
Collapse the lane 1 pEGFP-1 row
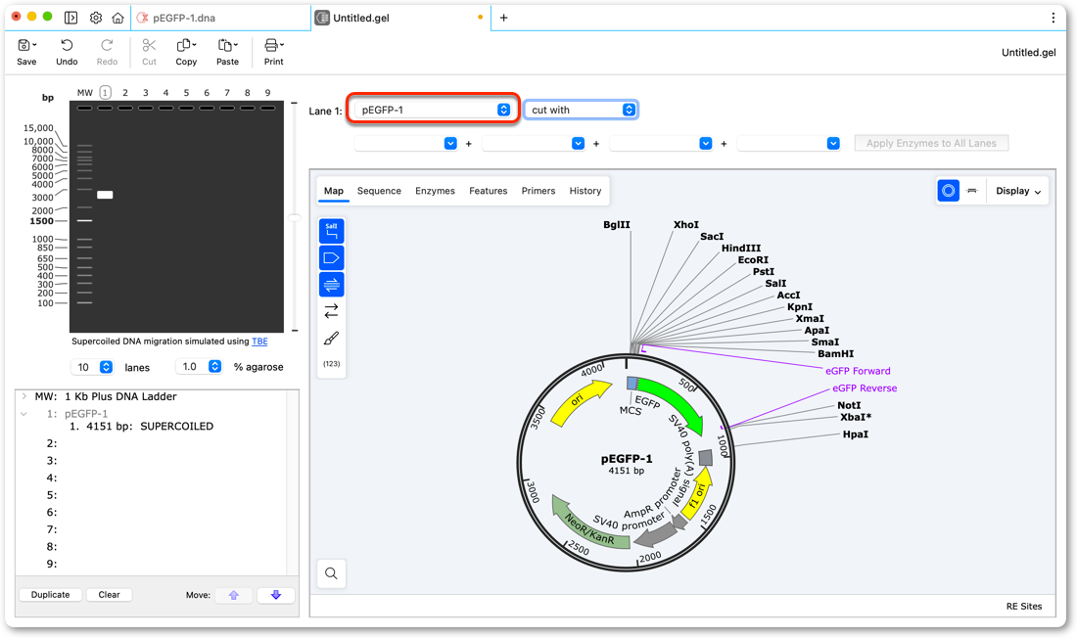pyautogui.click(x=24, y=414)
